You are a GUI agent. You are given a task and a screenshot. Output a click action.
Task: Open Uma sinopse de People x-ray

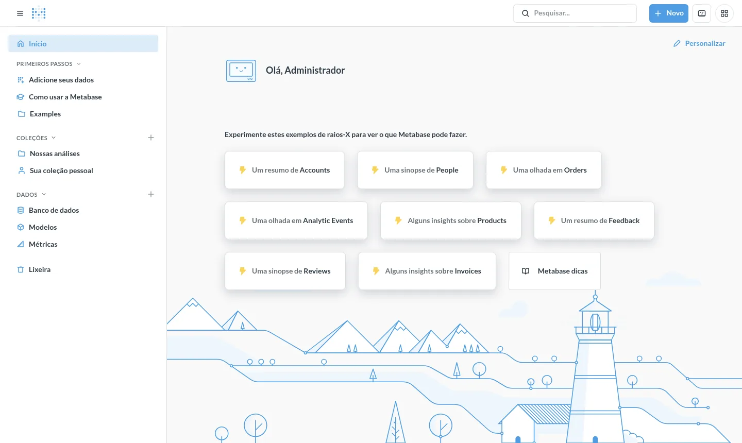(x=415, y=170)
